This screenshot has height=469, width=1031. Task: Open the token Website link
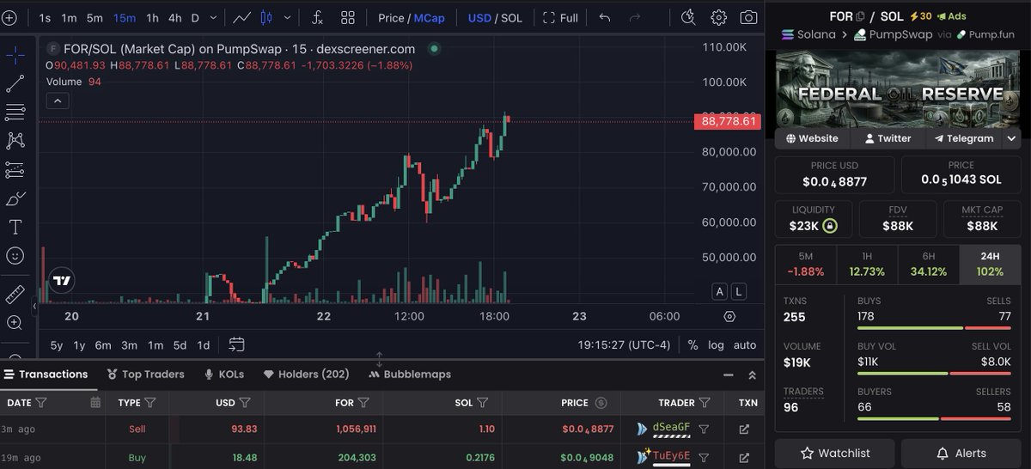811,138
